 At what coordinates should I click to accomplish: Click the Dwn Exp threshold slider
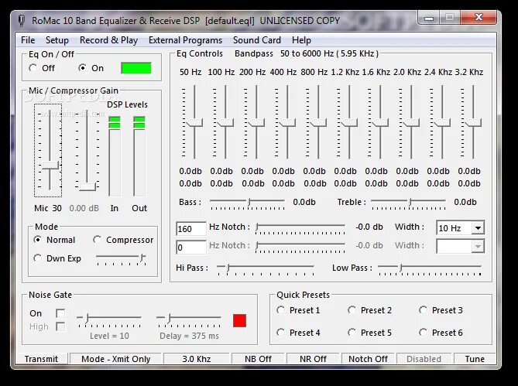tap(121, 259)
